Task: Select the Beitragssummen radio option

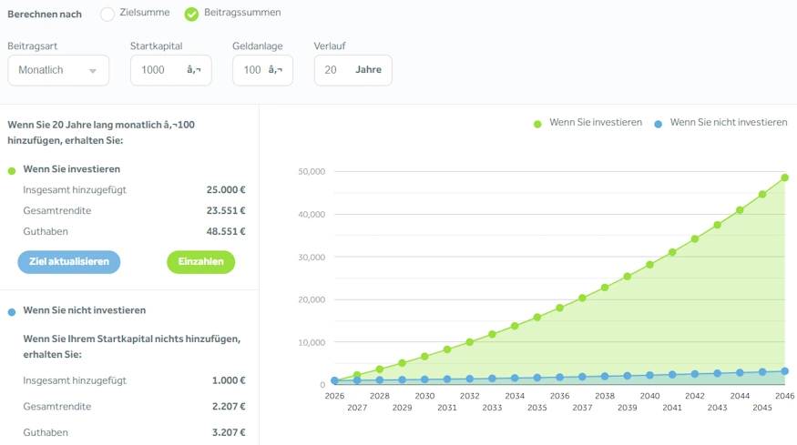Action: [191, 14]
